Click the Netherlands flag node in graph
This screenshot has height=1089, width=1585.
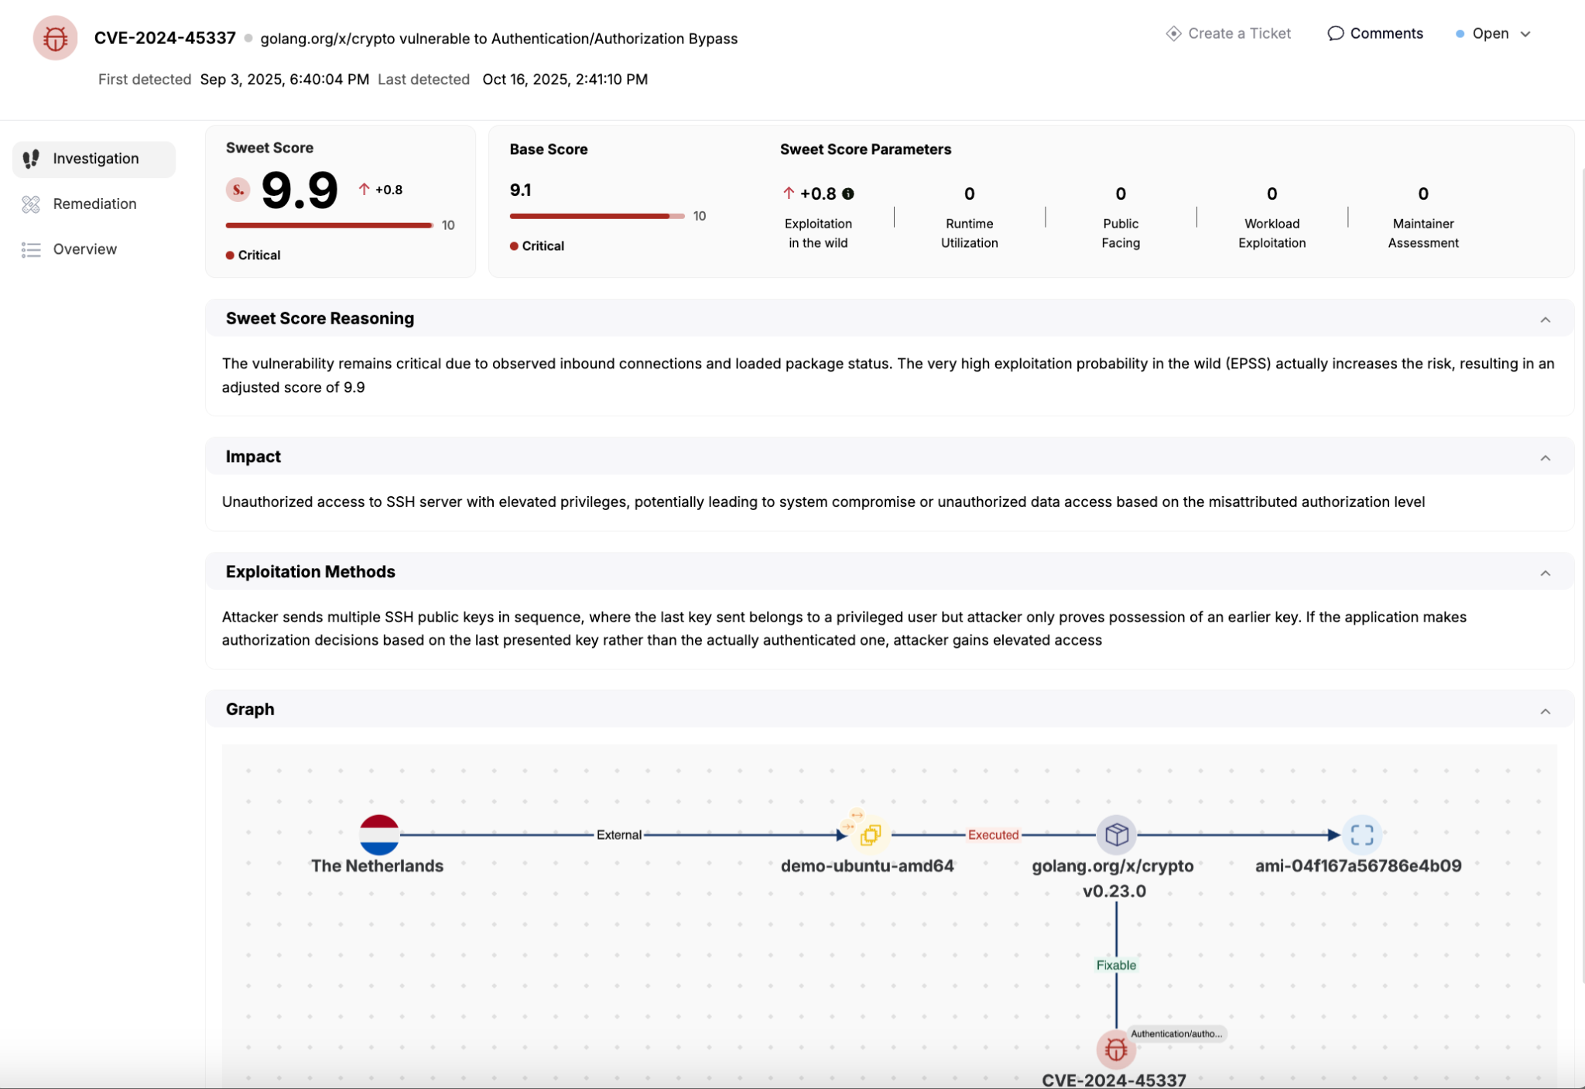coord(379,834)
